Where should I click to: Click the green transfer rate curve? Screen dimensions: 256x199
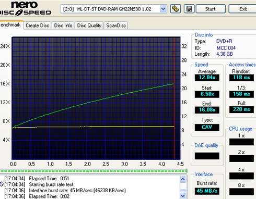93,101
